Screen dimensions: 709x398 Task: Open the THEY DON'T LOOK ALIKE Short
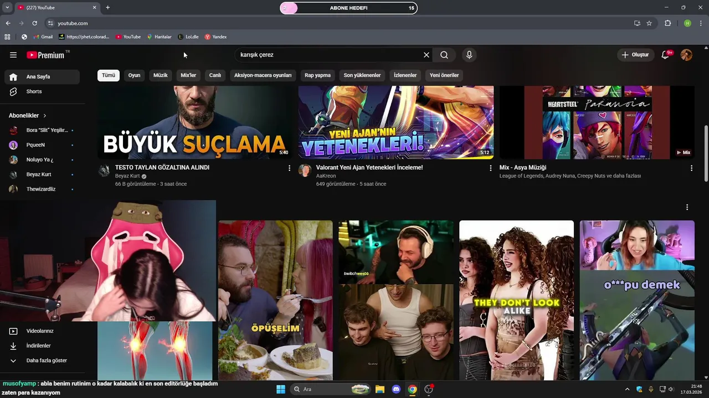pos(516,300)
